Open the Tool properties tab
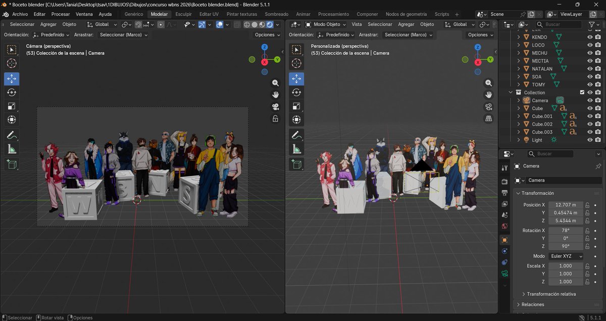 504,168
